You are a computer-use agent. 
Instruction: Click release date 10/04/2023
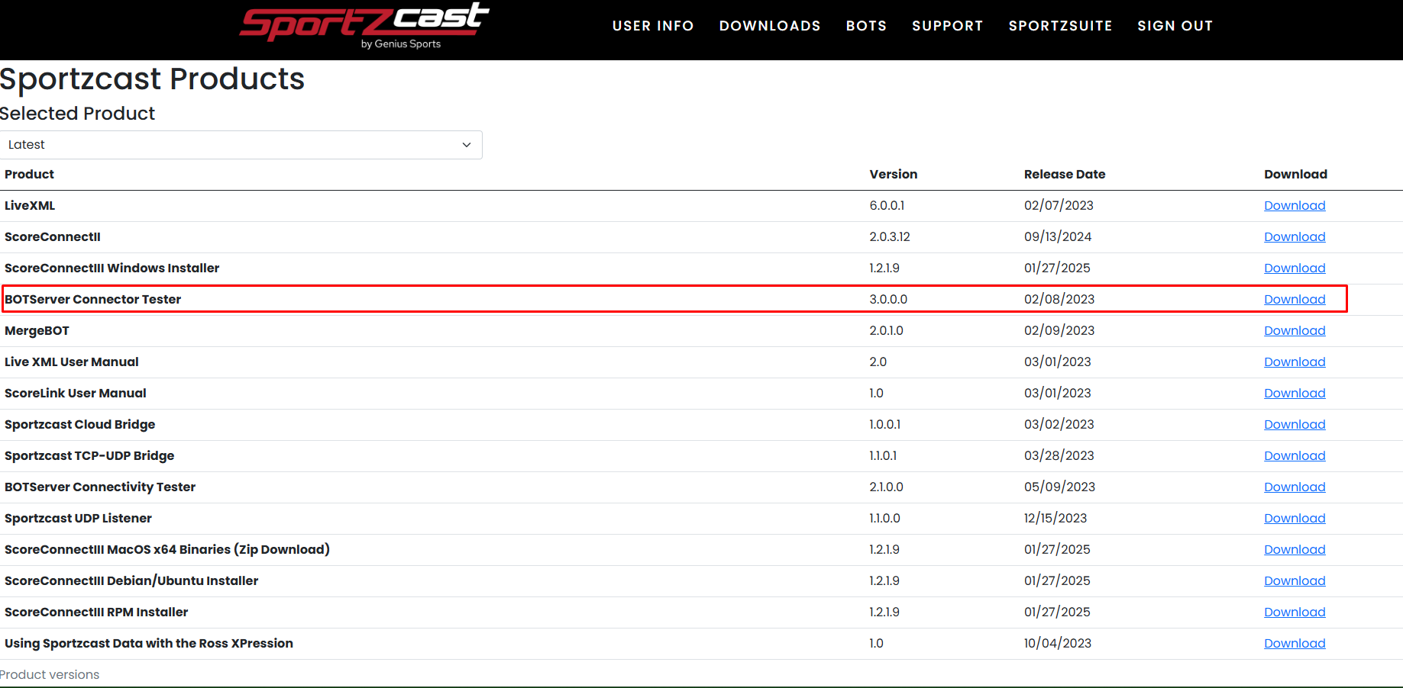pyautogui.click(x=1058, y=643)
